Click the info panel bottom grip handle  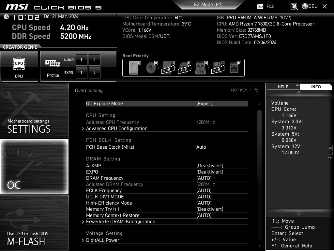tap(299, 213)
